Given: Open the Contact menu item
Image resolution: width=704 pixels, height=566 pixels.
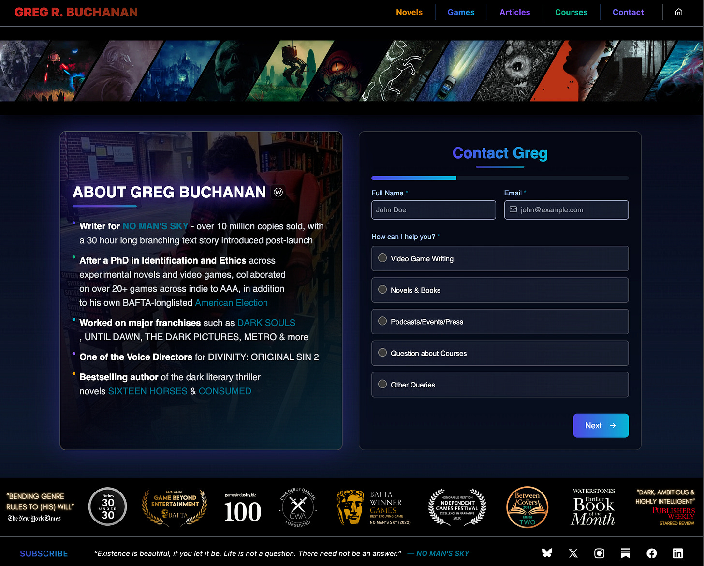Looking at the screenshot, I should (x=628, y=12).
